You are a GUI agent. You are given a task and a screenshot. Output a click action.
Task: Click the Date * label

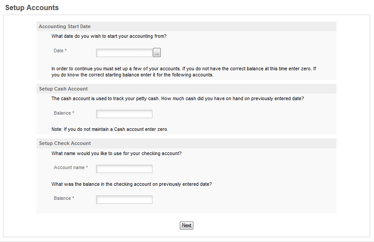pos(60,51)
